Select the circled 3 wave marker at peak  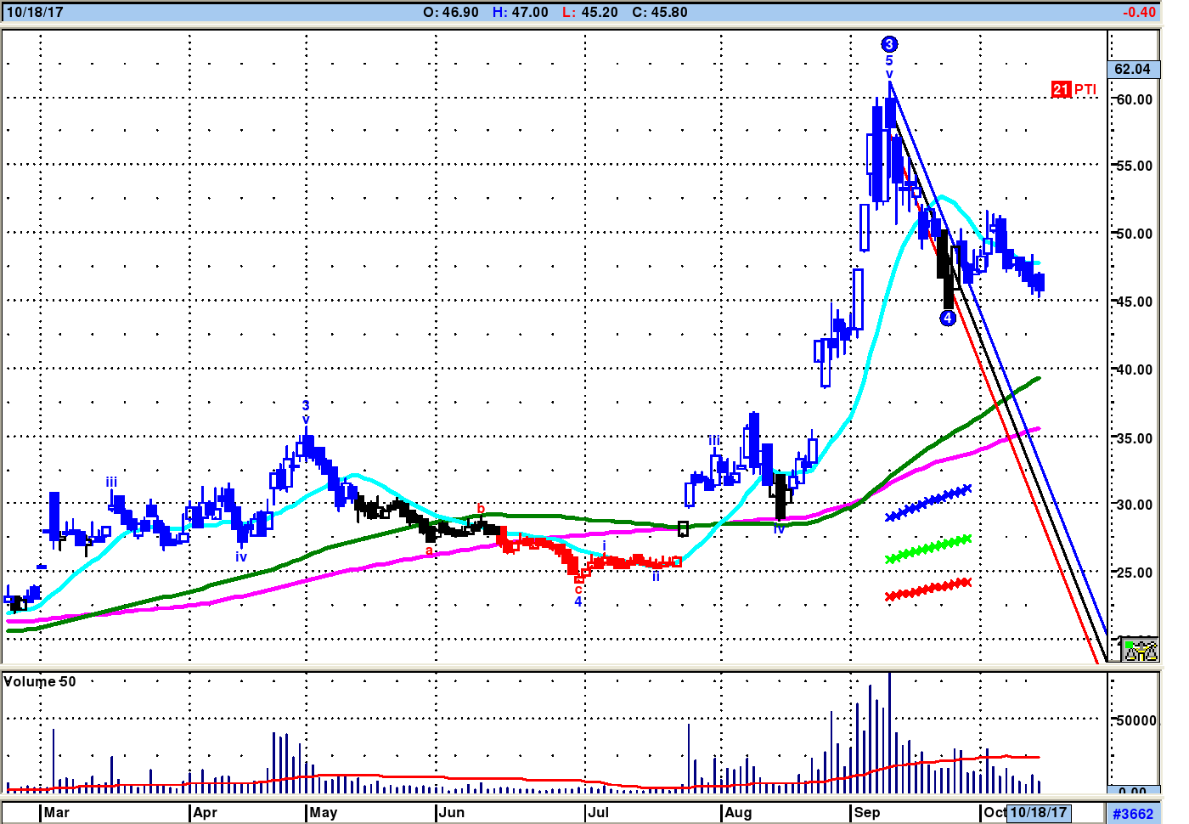889,44
